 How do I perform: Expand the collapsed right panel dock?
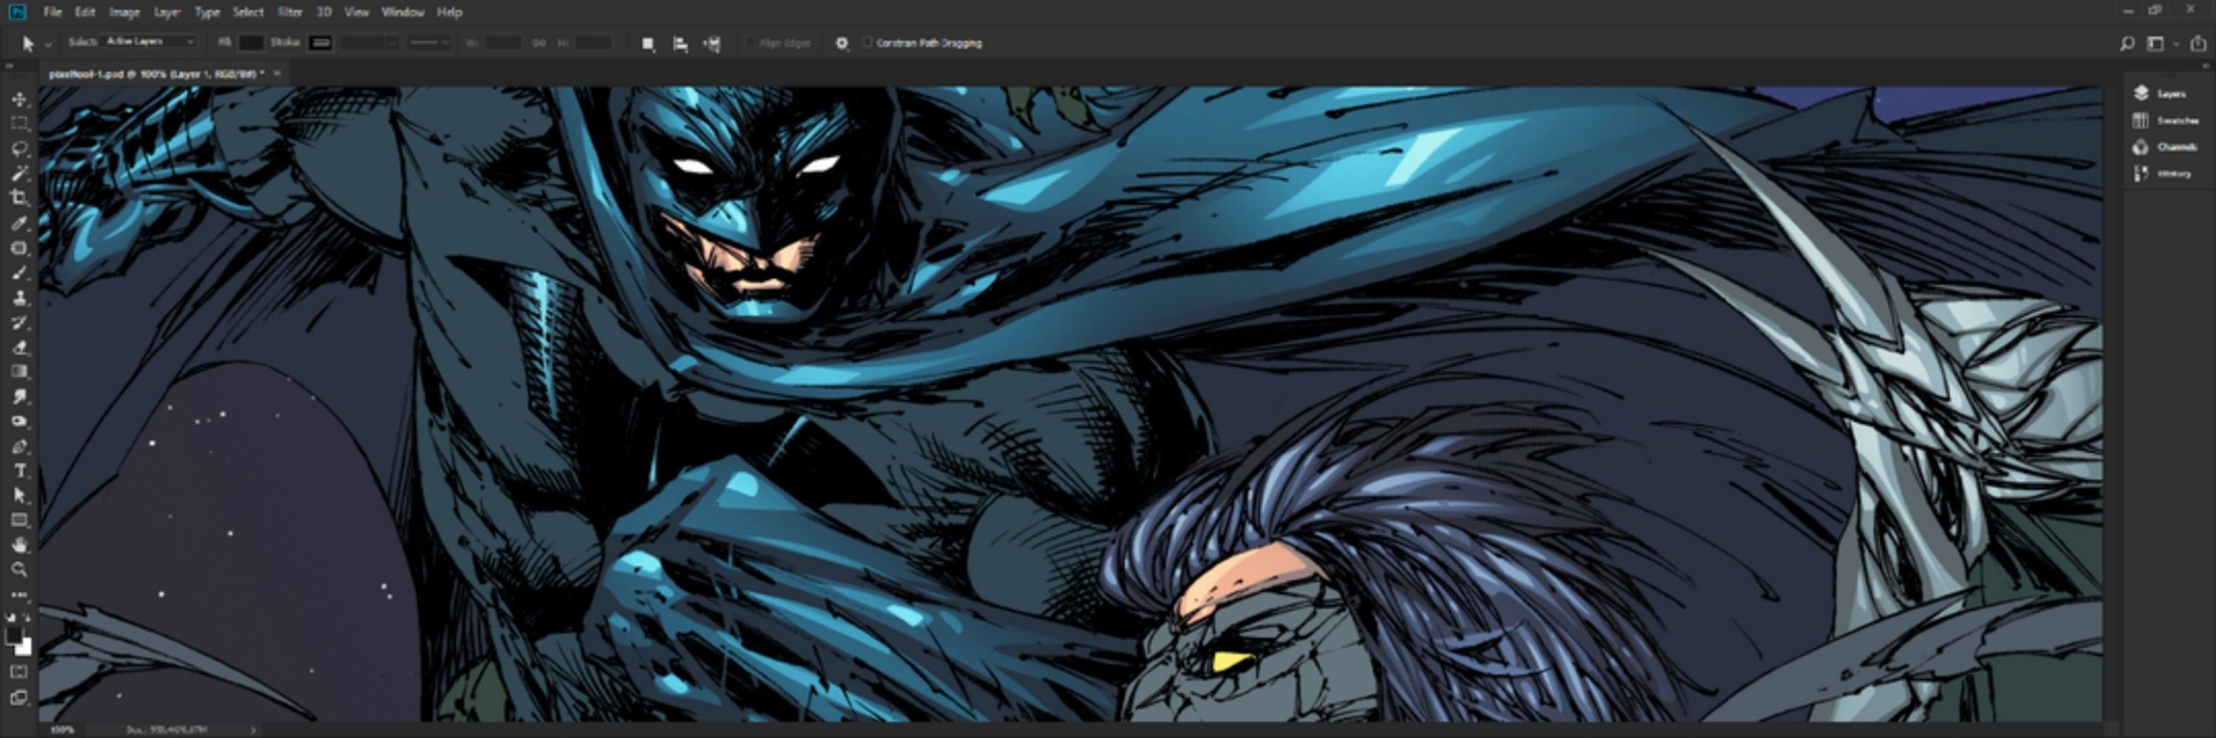2205,65
